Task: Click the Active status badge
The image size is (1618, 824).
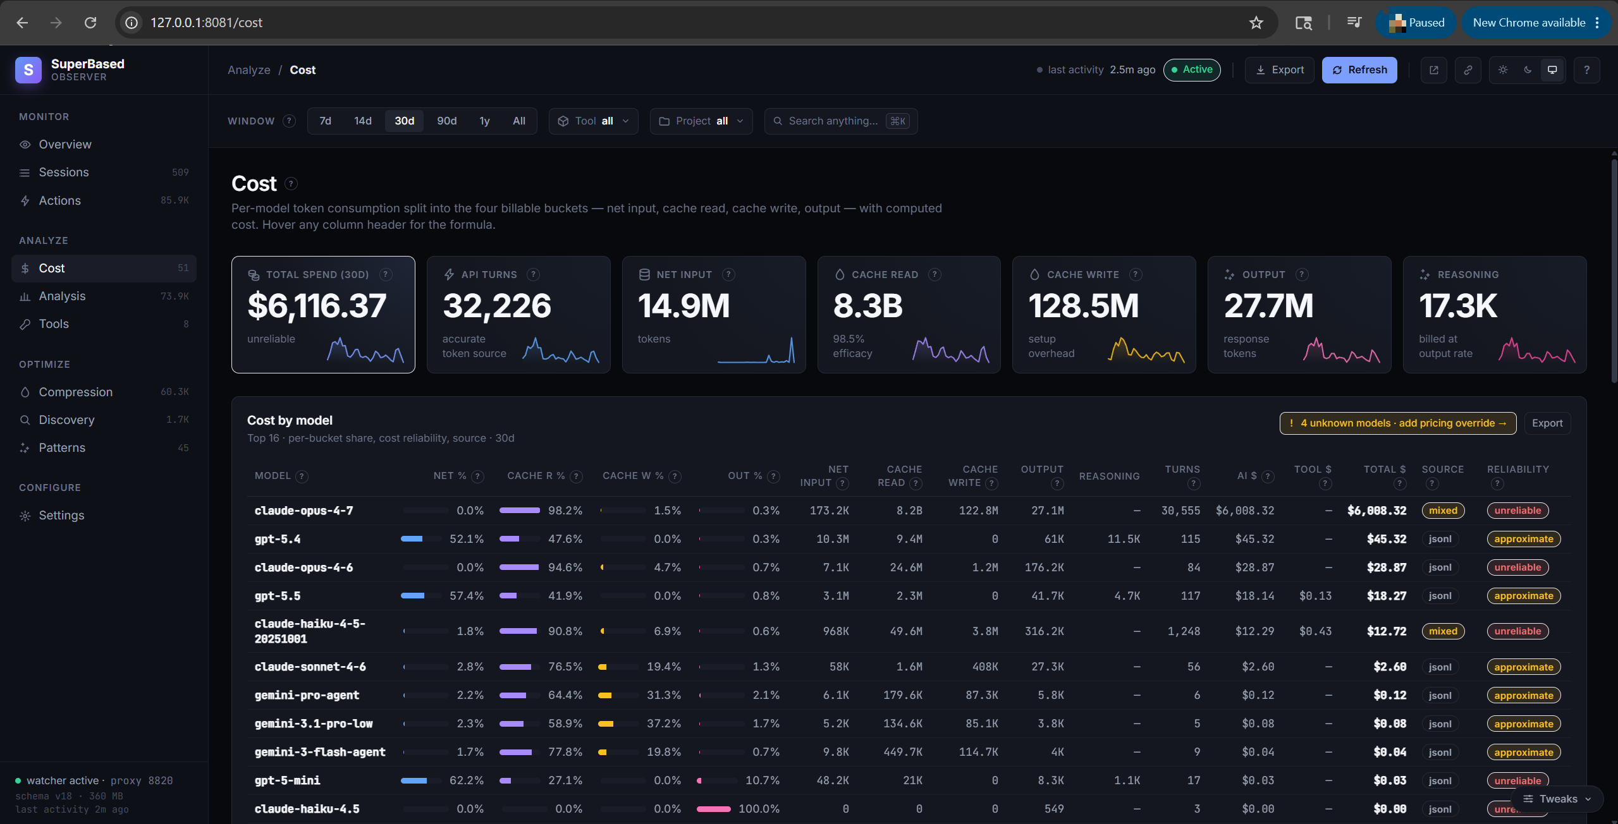Action: coord(1192,70)
